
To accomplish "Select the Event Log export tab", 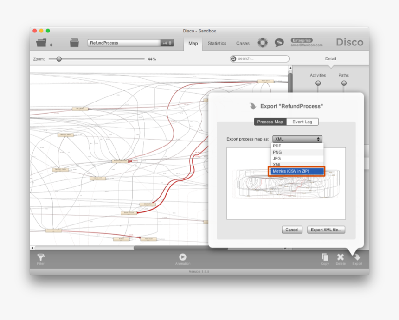I will click(x=302, y=122).
